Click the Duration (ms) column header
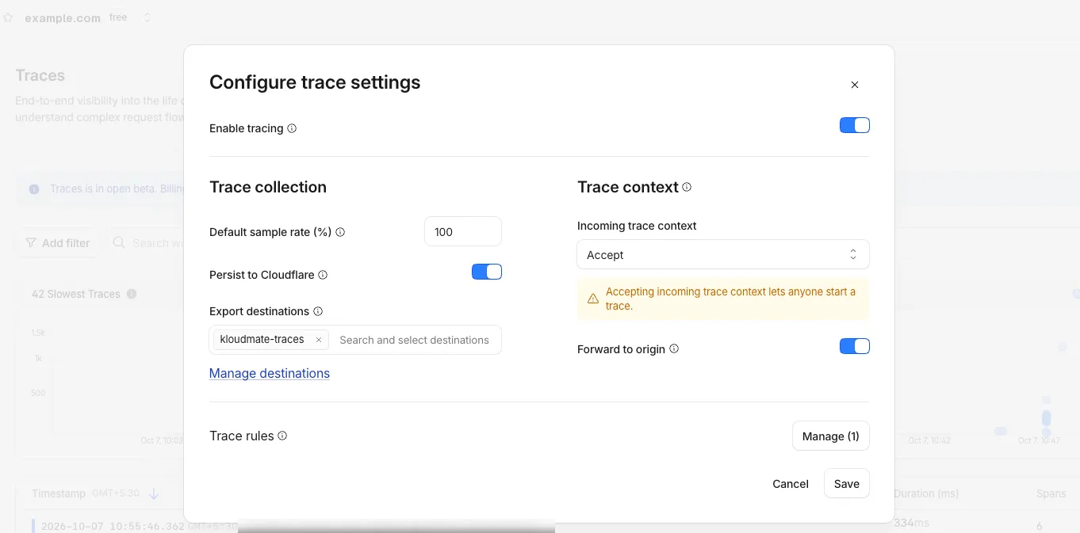 click(926, 493)
